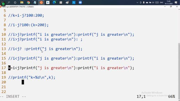Open the white document app taskbar icon
180x101 pixels.
pyautogui.click(x=48, y=3)
